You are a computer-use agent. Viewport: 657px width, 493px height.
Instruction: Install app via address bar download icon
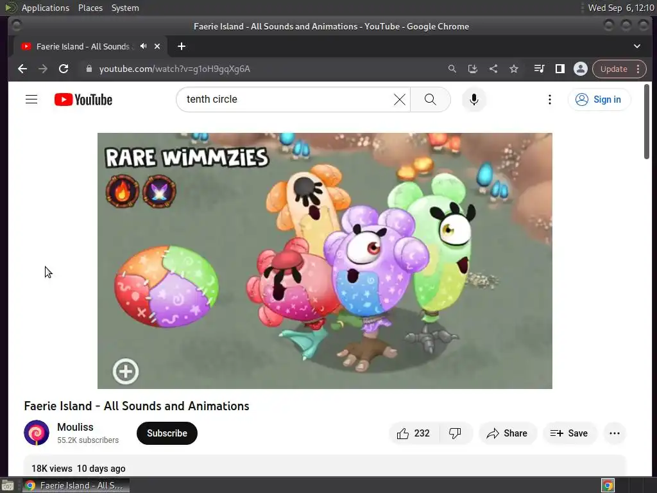click(x=473, y=69)
